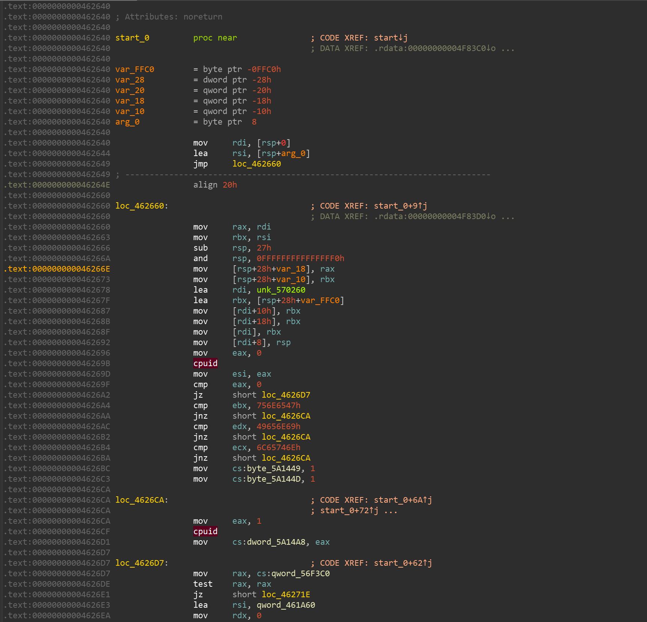Screen dimensions: 647x622
Task: Click qword_461A60 reference
Action: [x=286, y=605]
